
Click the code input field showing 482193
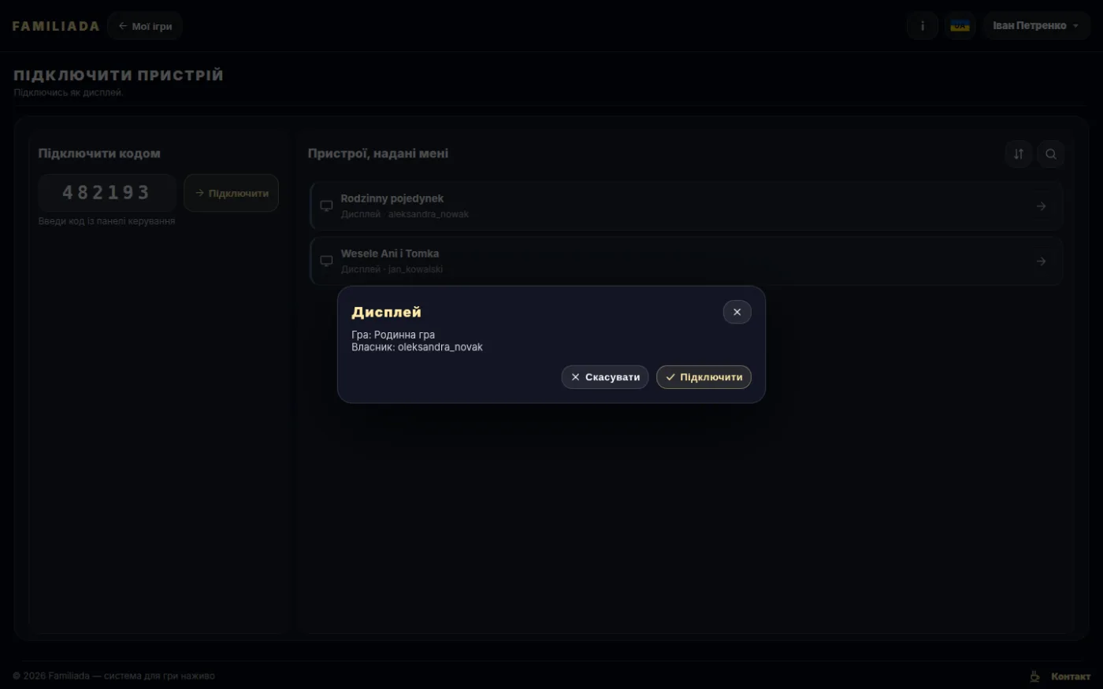106,193
